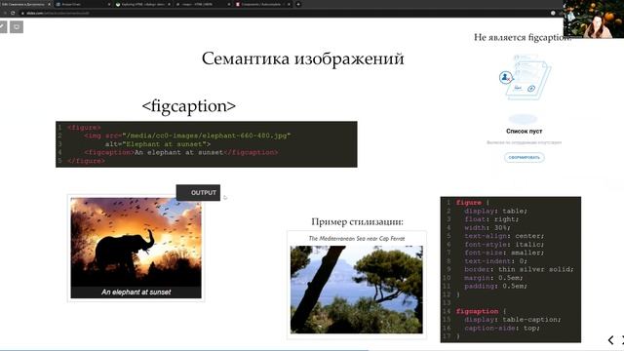Click the figcaption line in the HTML code
The width and height of the screenshot is (624, 351).
click(181, 152)
